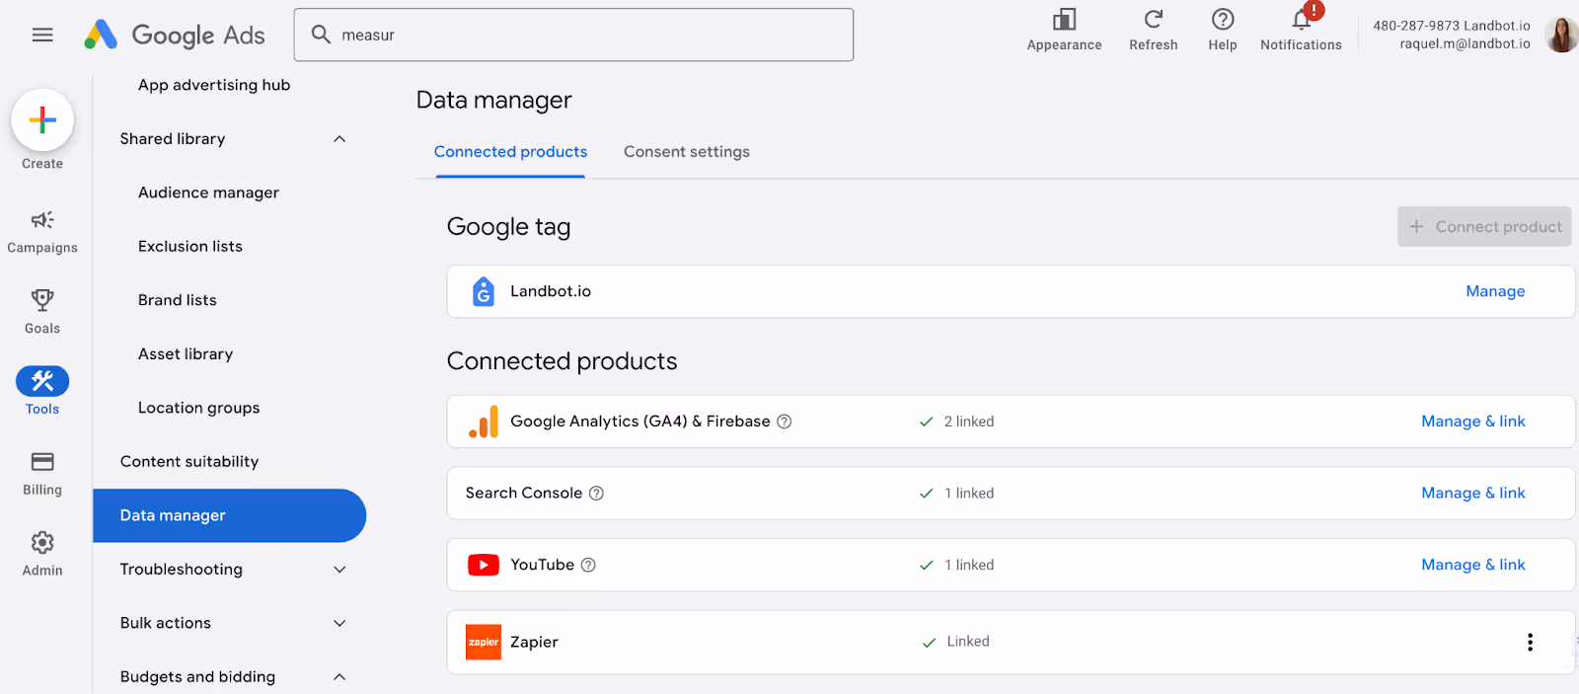Expand the Troubleshooting section
1579x694 pixels.
point(339,570)
